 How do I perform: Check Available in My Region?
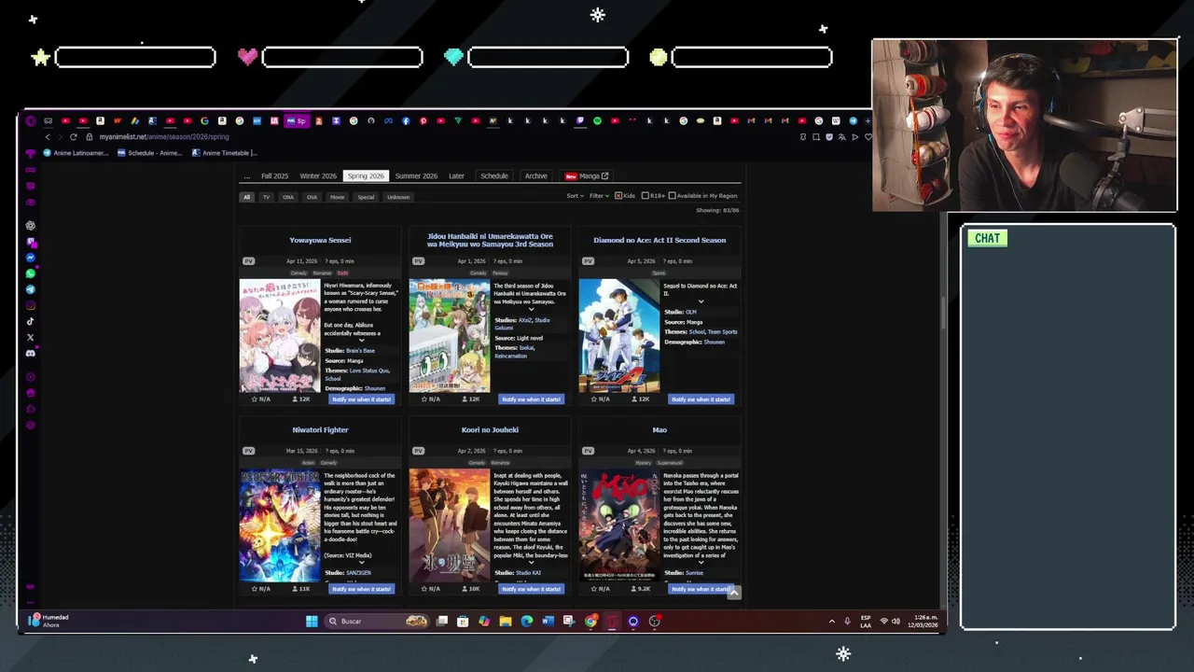pyautogui.click(x=672, y=196)
